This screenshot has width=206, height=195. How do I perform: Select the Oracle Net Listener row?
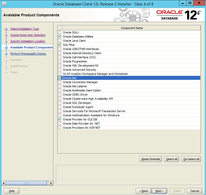point(75,86)
